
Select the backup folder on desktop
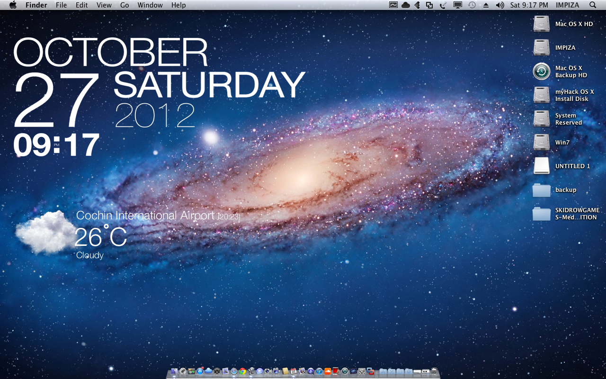point(542,189)
